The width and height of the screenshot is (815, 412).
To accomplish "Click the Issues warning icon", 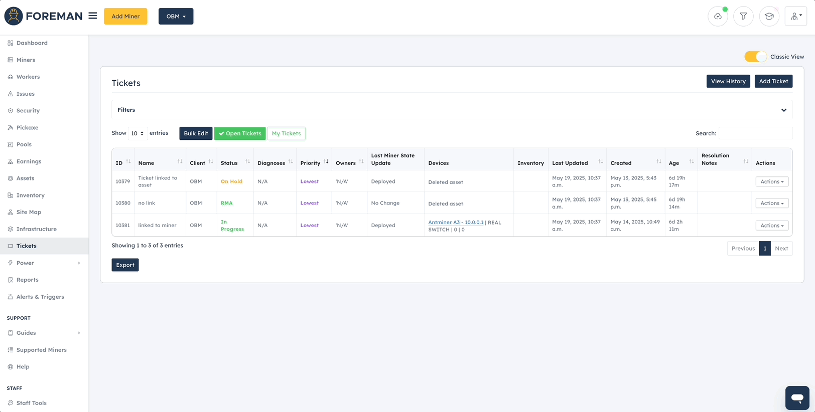I will [11, 94].
